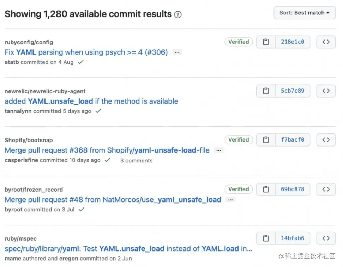Browse repository at commit f7bacf0
Image resolution: width=343 pixels, height=267 pixels.
[x=326, y=140]
